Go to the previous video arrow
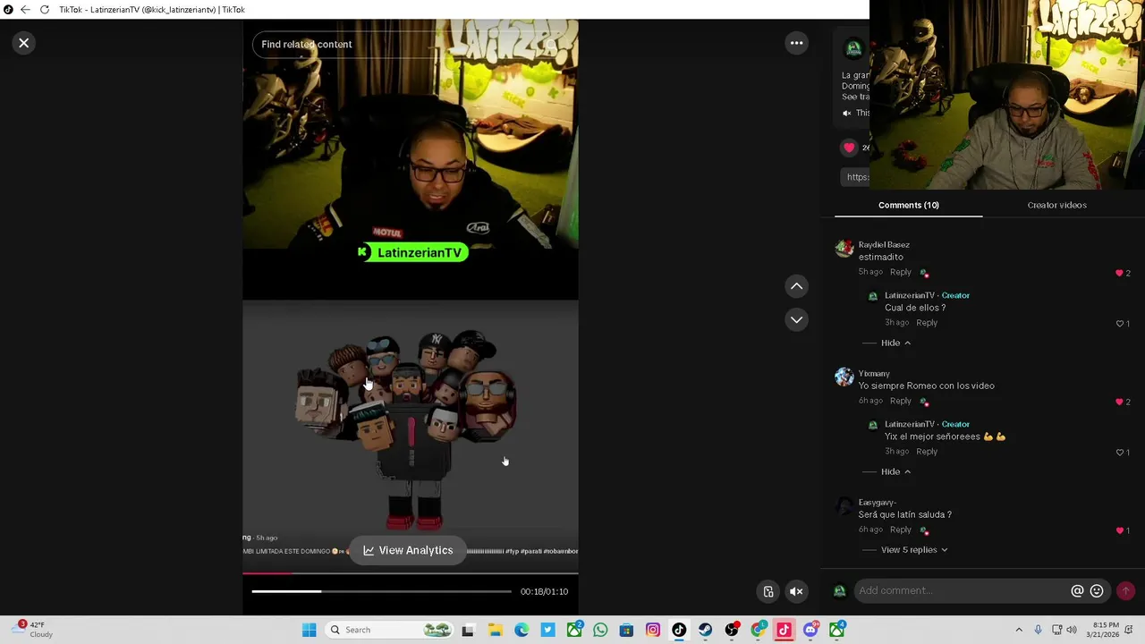Viewport: 1145px width, 644px height. [796, 286]
